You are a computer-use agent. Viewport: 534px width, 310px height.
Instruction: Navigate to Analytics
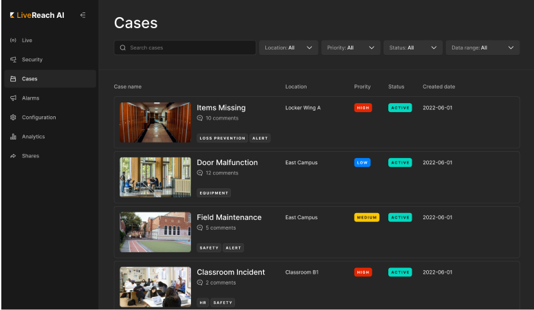pos(50,137)
